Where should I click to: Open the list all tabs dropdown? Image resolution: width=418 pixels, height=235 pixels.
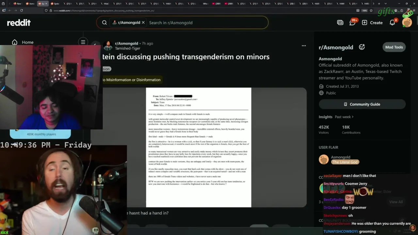[385, 4]
